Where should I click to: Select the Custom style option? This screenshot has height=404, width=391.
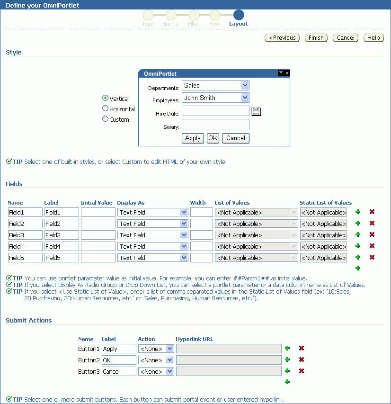point(105,118)
